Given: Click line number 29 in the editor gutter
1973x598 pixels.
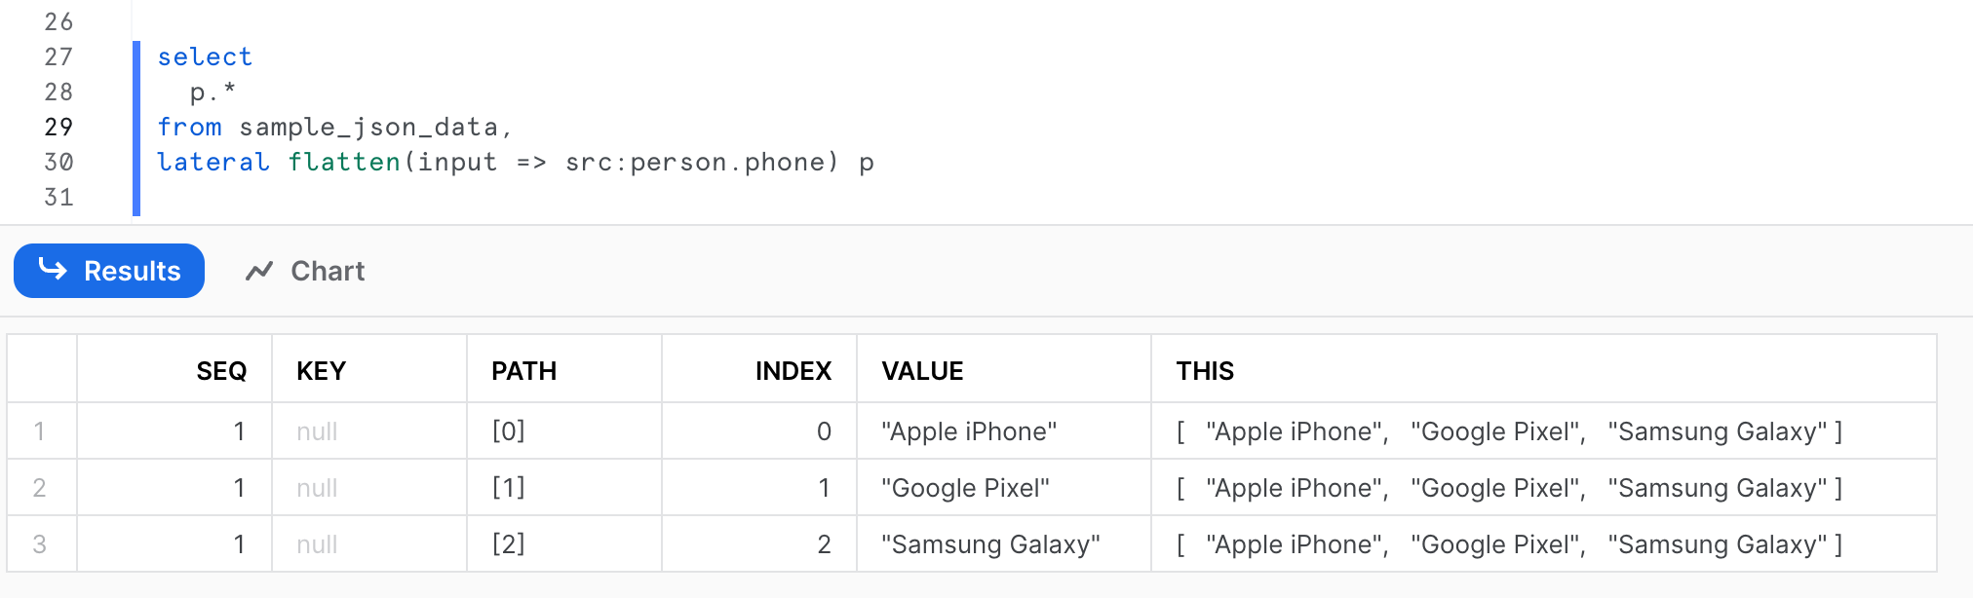Looking at the screenshot, I should tap(58, 127).
